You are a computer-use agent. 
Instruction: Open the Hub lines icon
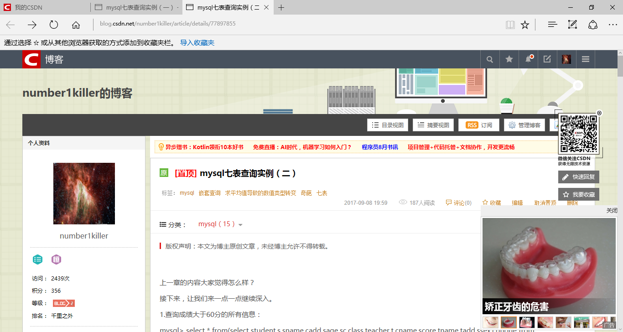(552, 25)
